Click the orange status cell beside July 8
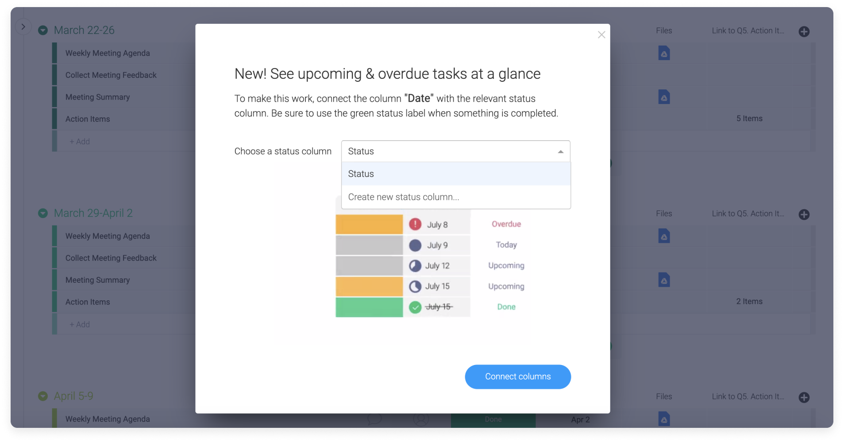The width and height of the screenshot is (844, 442). [369, 224]
